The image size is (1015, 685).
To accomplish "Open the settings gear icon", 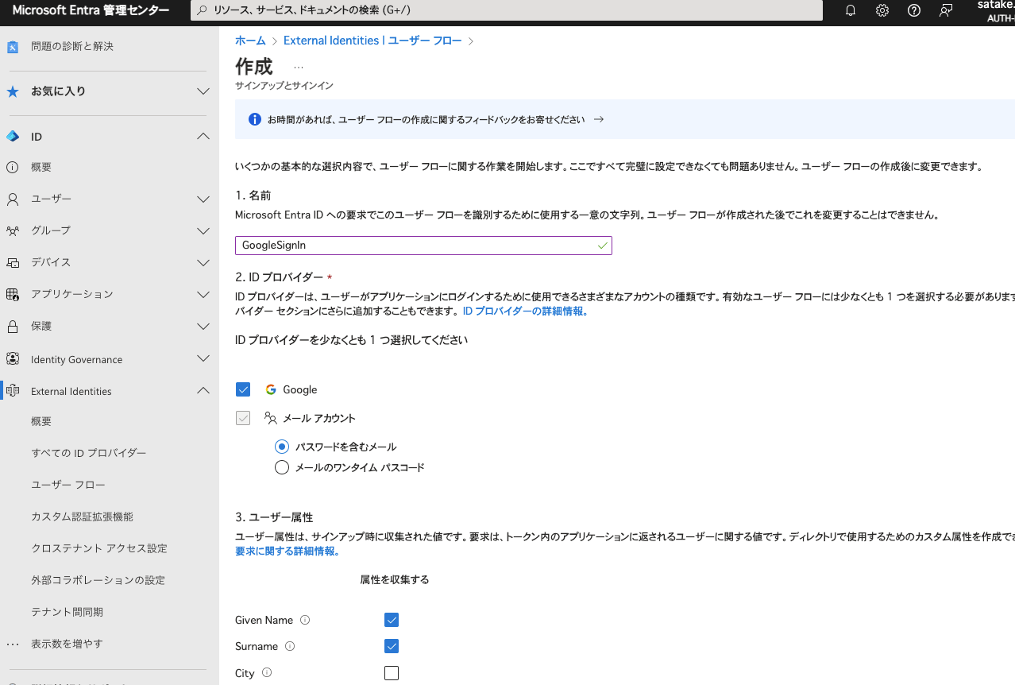I will point(882,10).
